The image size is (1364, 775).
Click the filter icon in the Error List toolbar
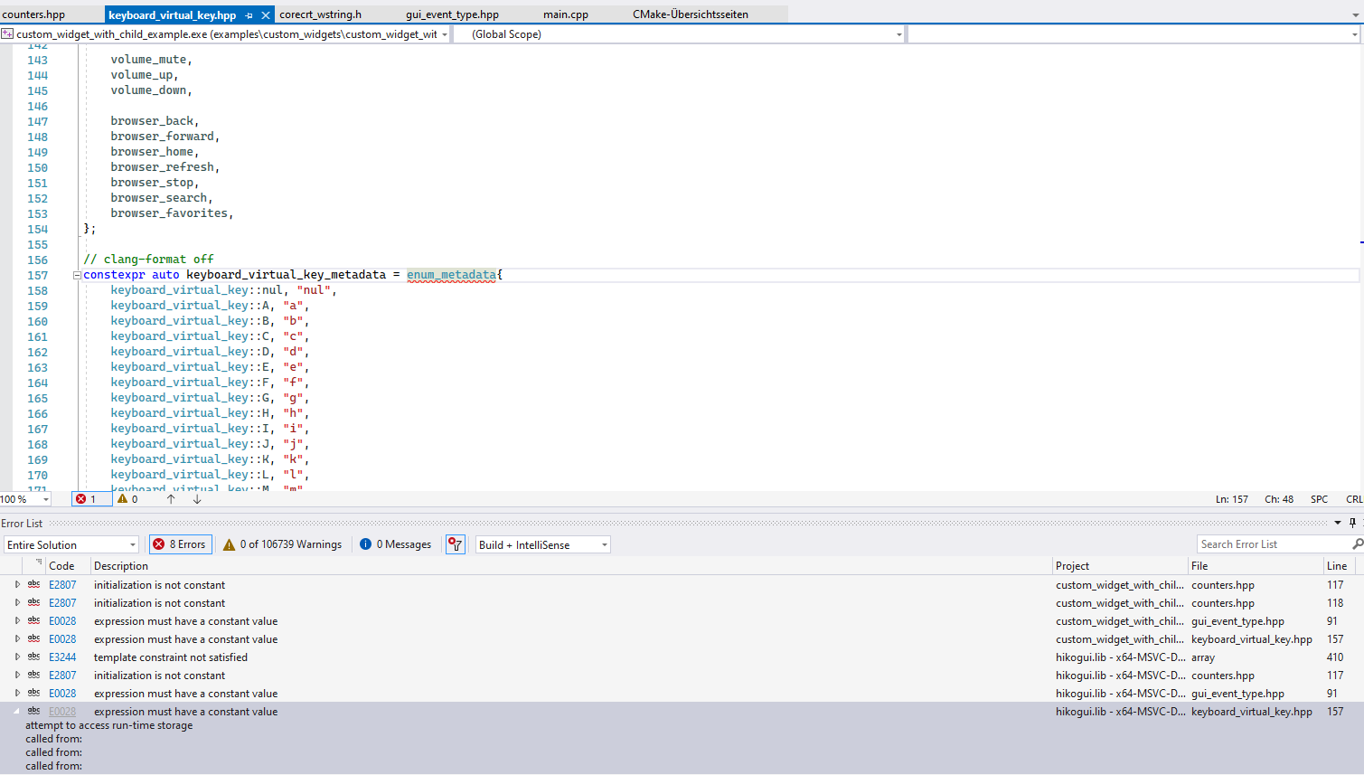455,543
